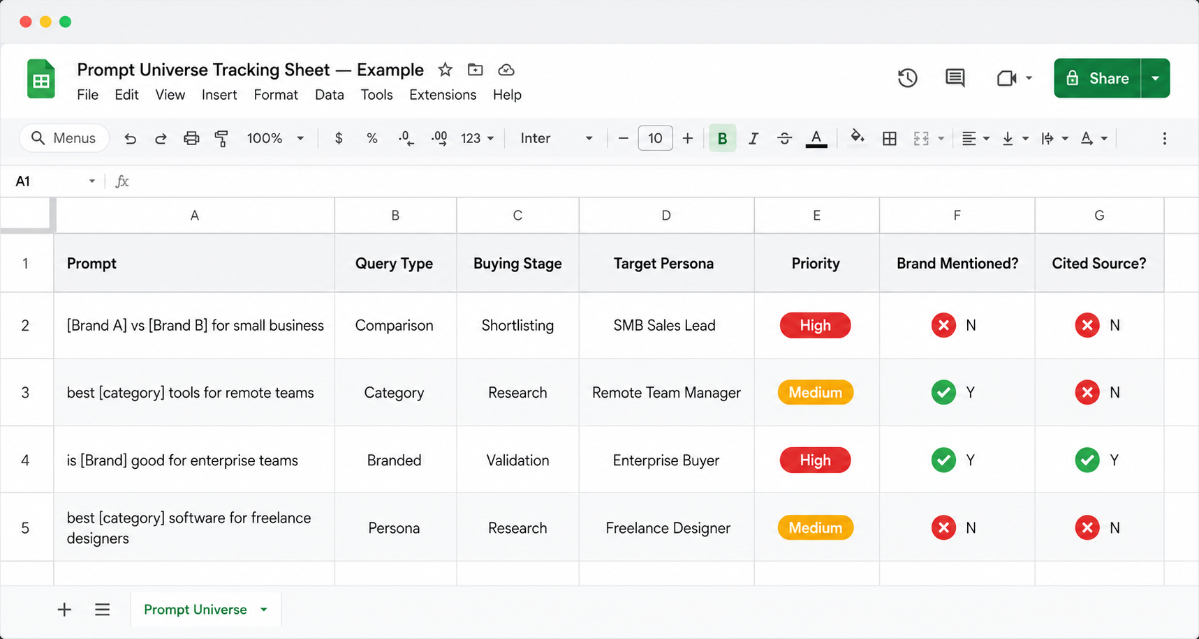
Task: Toggle Cited Source check in Branded row
Action: coord(1087,460)
